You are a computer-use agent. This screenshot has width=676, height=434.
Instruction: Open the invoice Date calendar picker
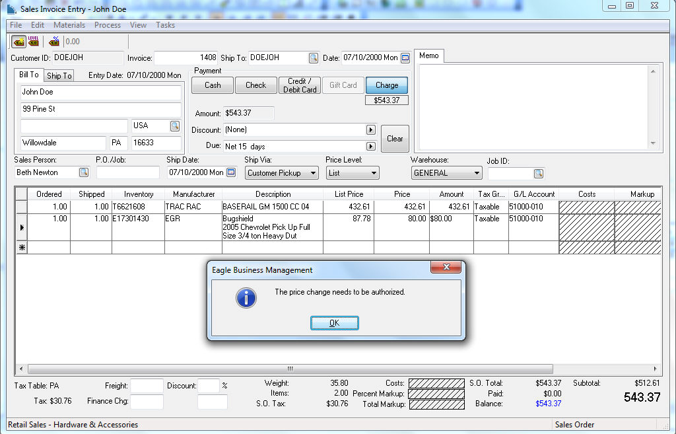tap(405, 58)
